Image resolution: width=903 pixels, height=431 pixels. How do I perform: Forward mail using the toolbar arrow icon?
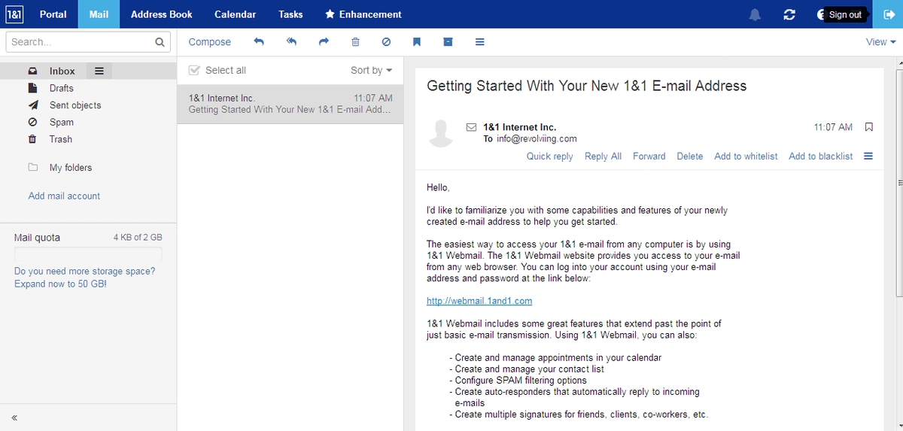pos(324,42)
